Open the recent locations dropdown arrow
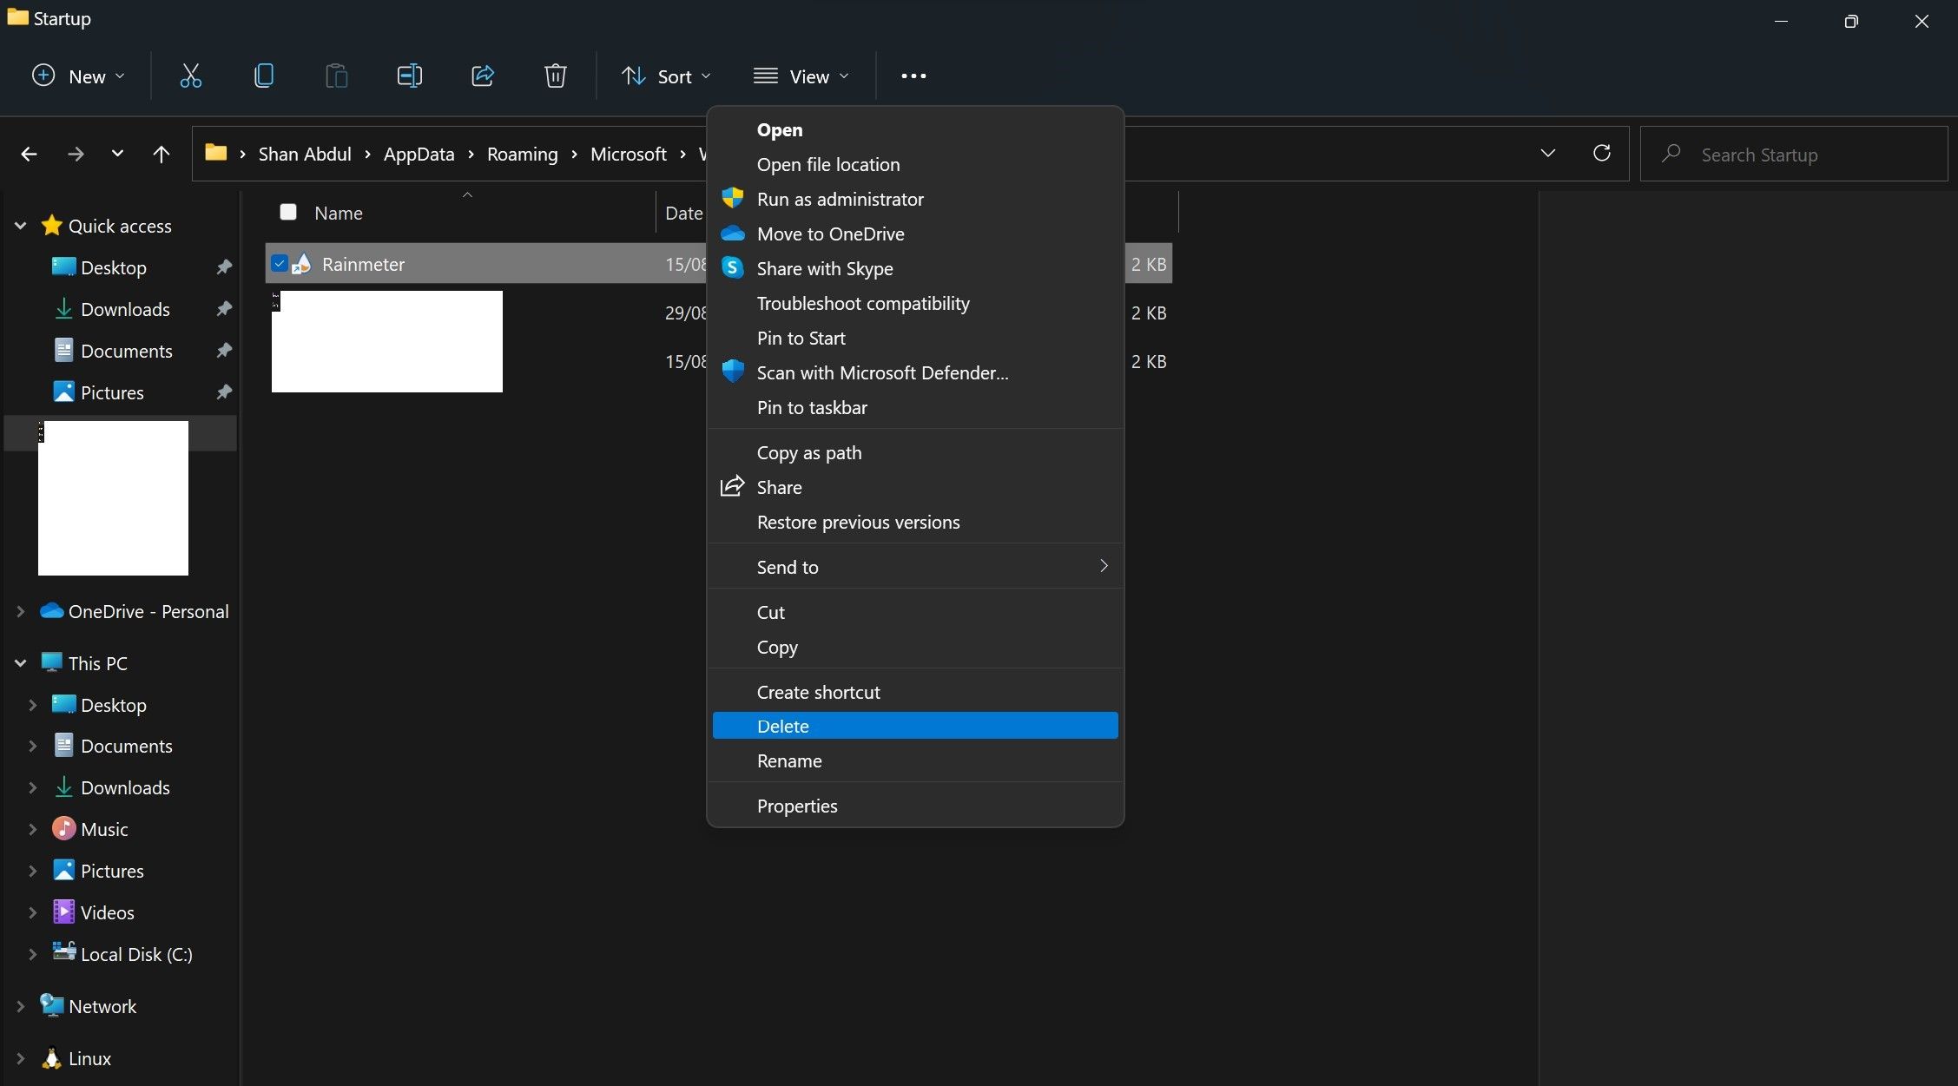1958x1086 pixels. tap(117, 154)
